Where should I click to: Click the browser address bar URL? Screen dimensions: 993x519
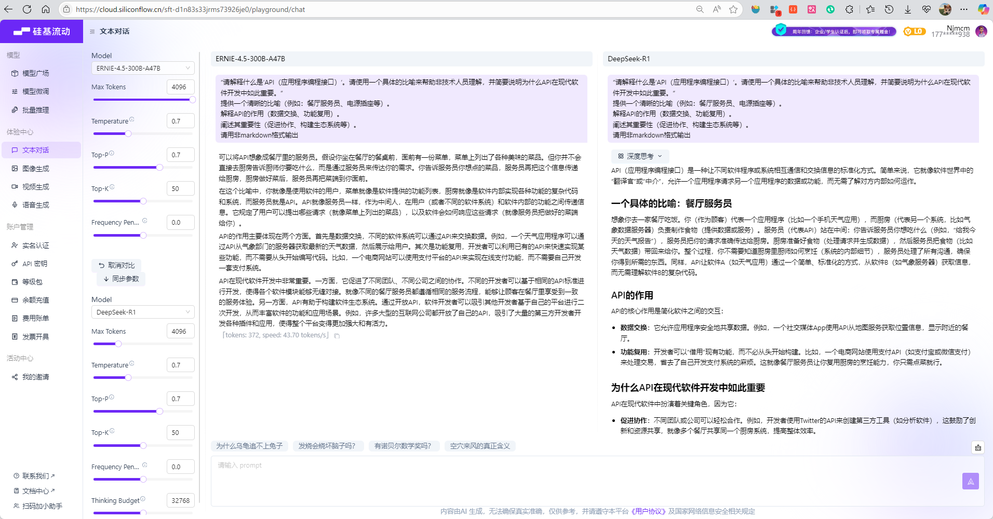point(190,9)
